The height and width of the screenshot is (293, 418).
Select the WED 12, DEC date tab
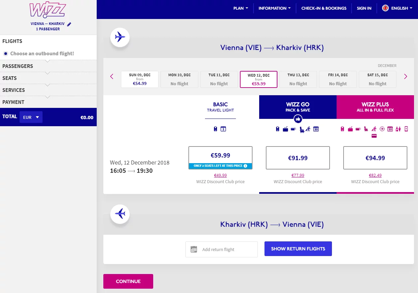point(259,79)
